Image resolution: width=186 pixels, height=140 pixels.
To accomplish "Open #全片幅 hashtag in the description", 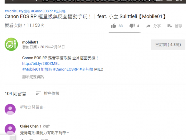I will pos(86,69).
